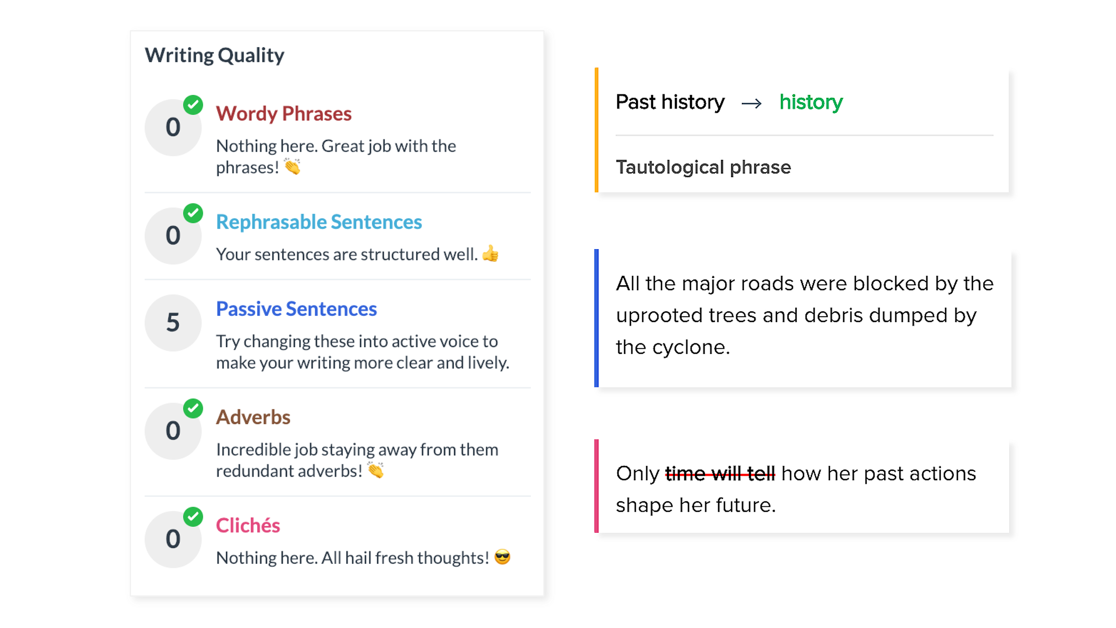
Task: Select the Adverbs heading
Action: (x=253, y=417)
